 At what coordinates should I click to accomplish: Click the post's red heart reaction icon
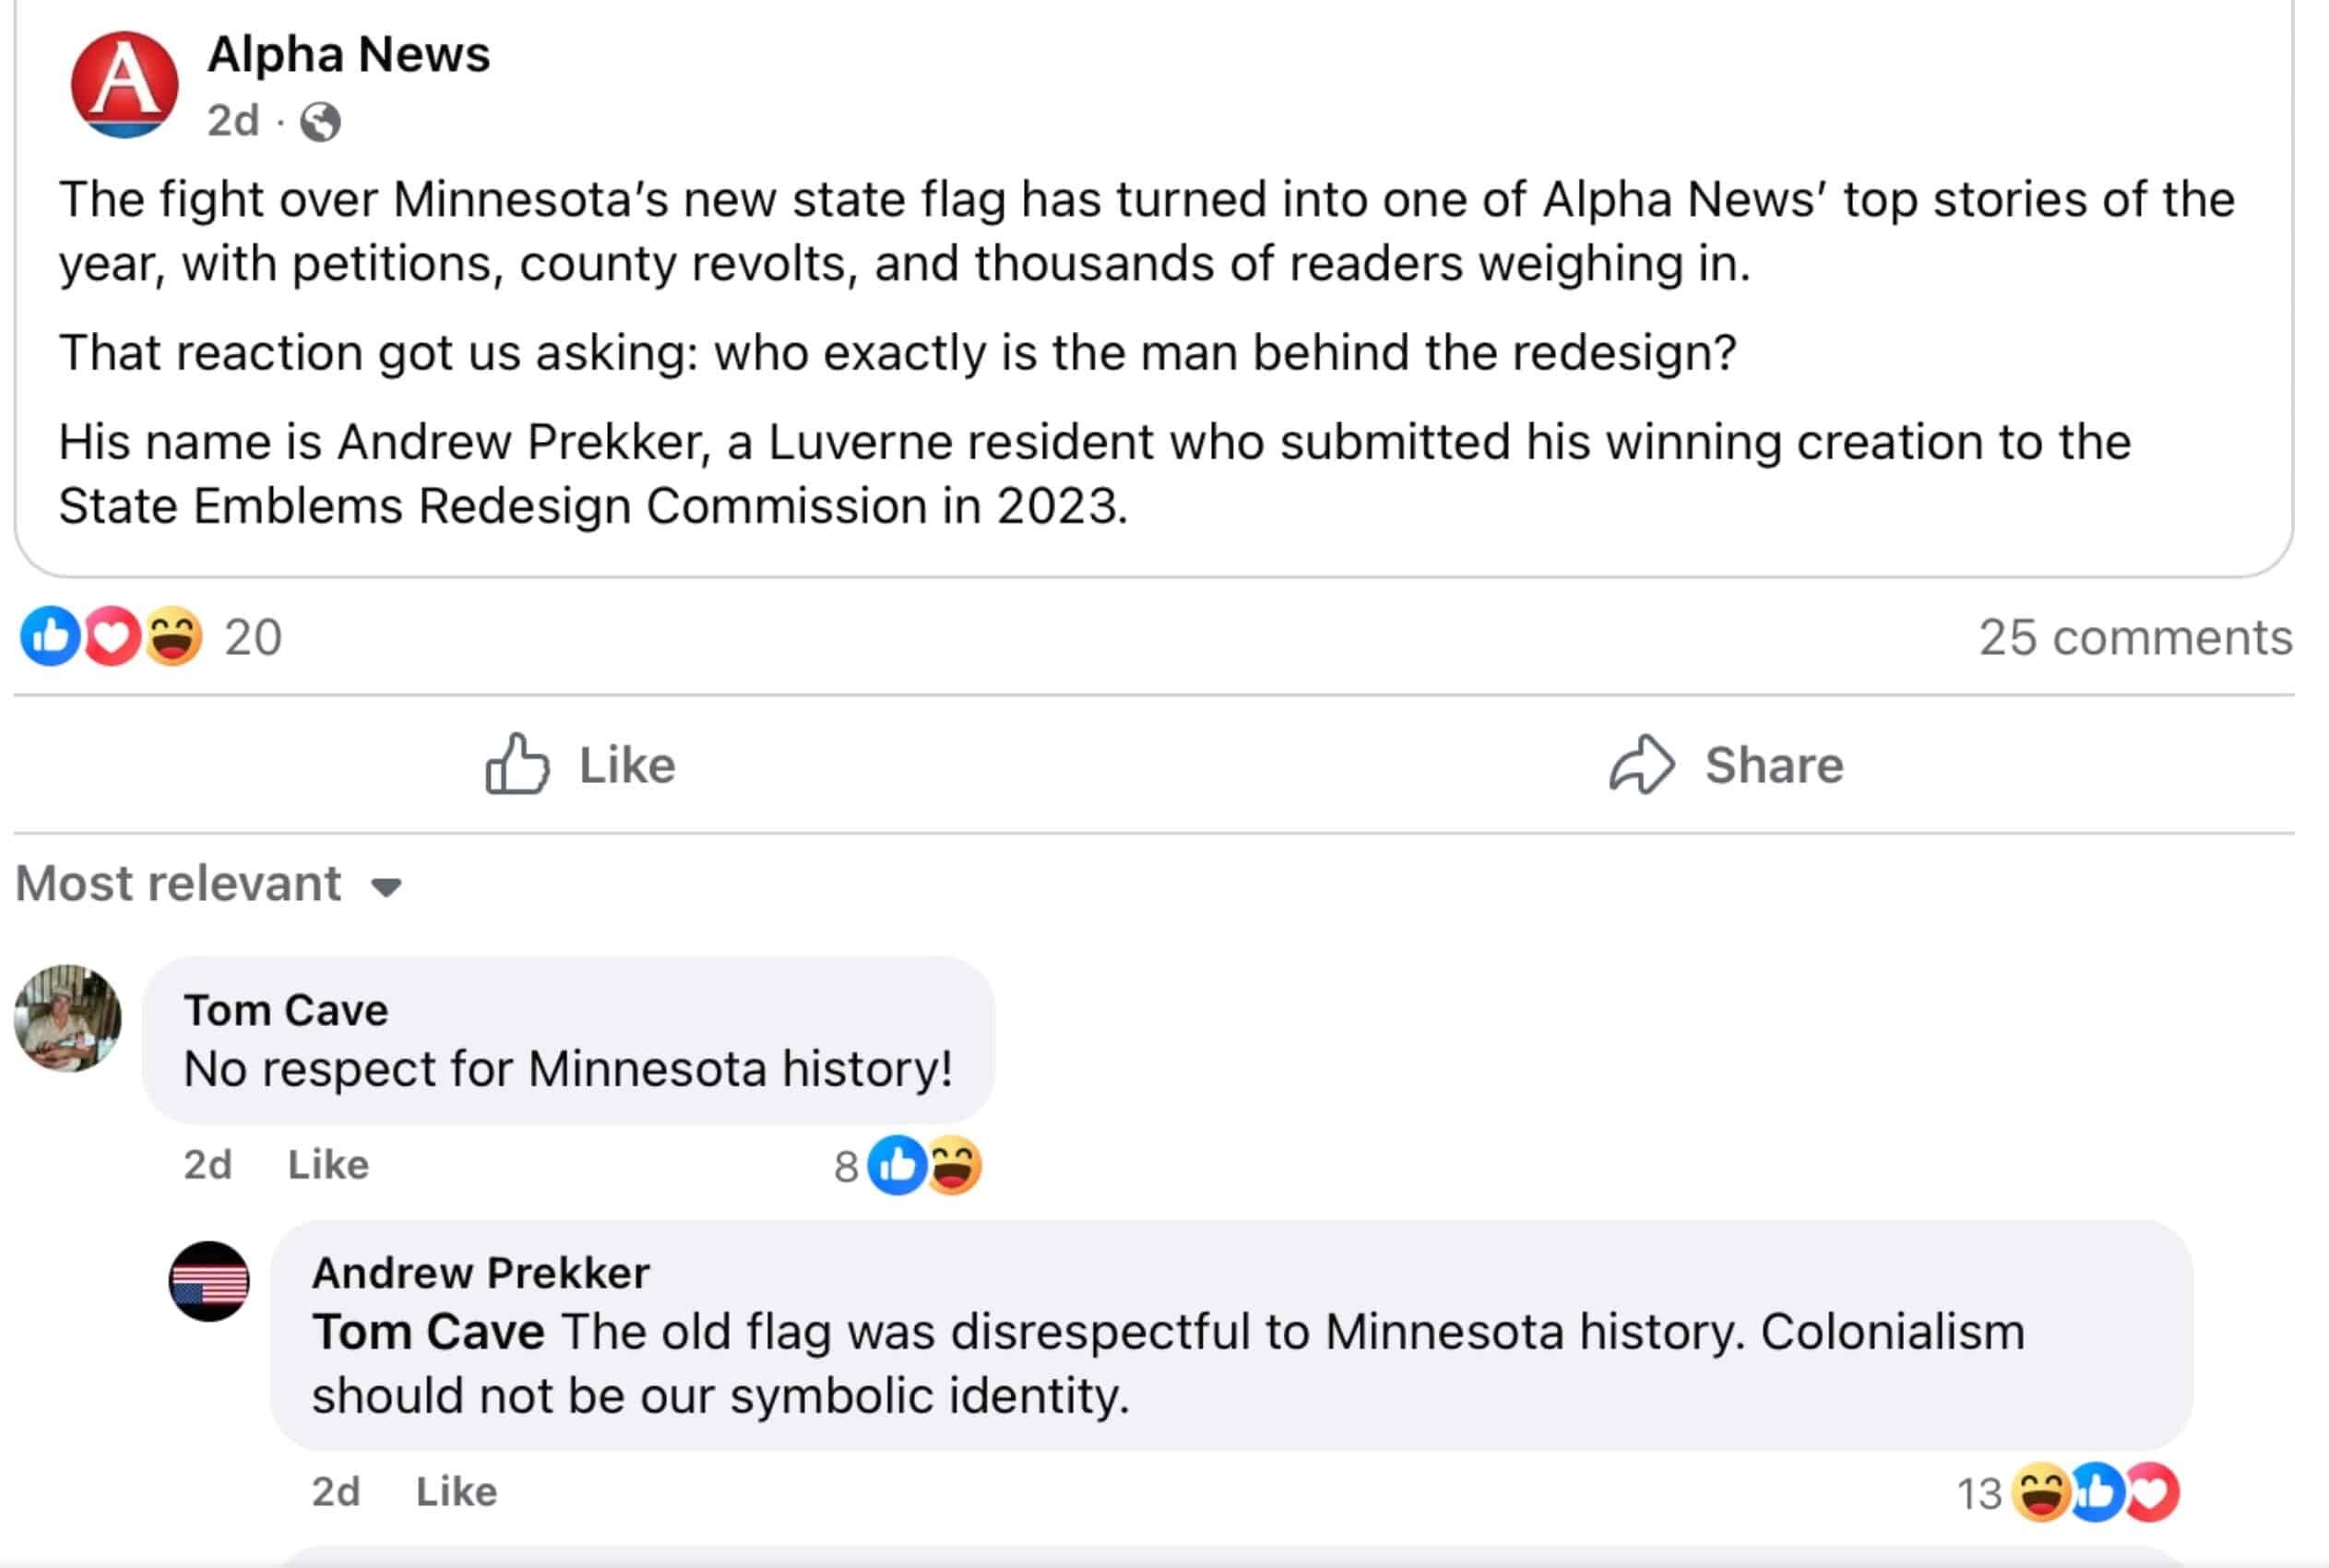tap(111, 636)
